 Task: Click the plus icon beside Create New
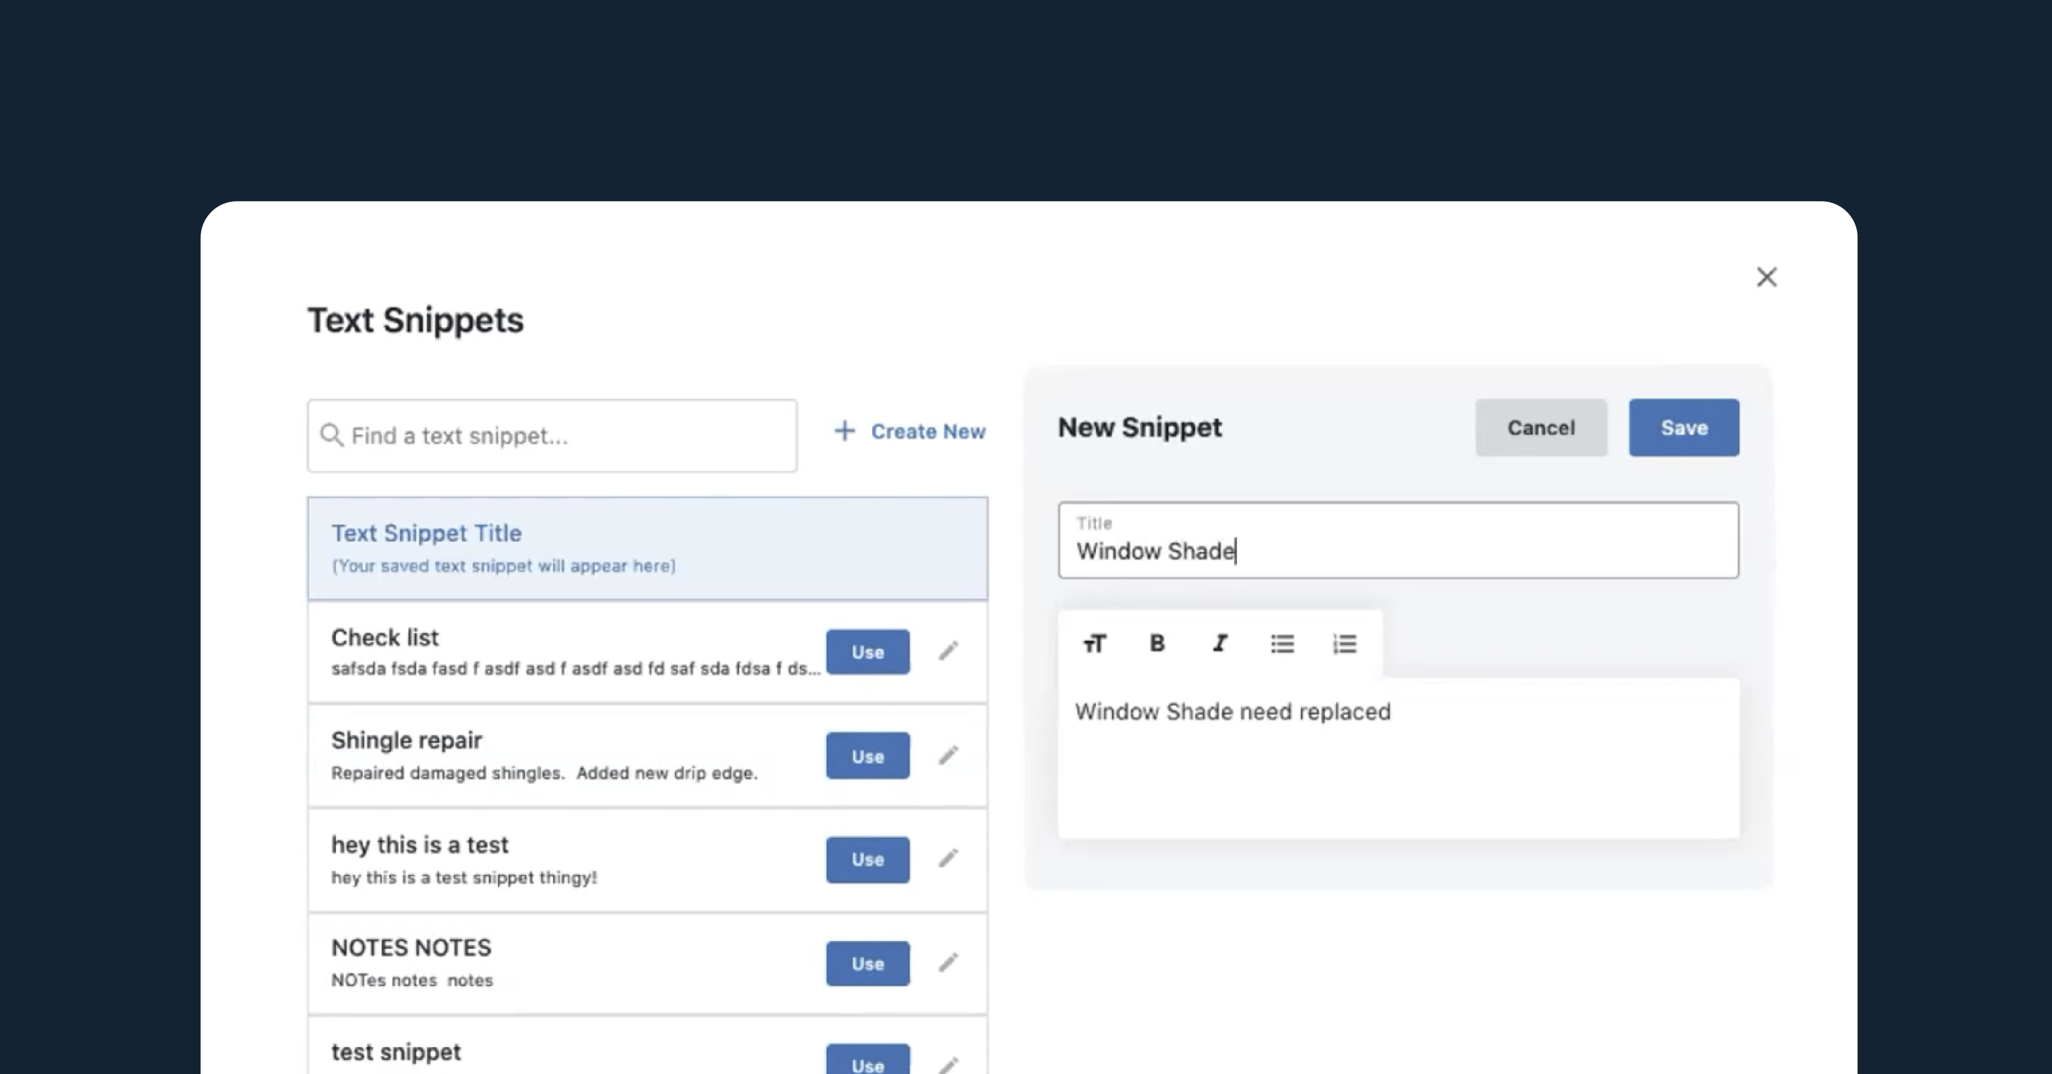pos(845,431)
